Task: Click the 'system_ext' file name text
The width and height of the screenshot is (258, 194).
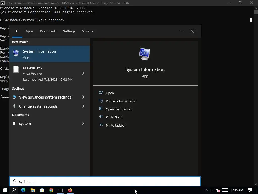Action: click(32, 67)
